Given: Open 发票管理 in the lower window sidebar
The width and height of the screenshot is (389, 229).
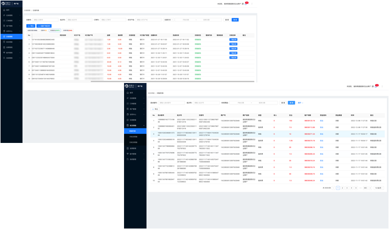Looking at the screenshot, I should pos(135,149).
